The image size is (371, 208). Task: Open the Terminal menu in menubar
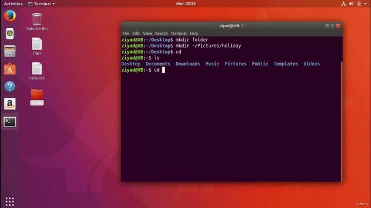point(179,34)
